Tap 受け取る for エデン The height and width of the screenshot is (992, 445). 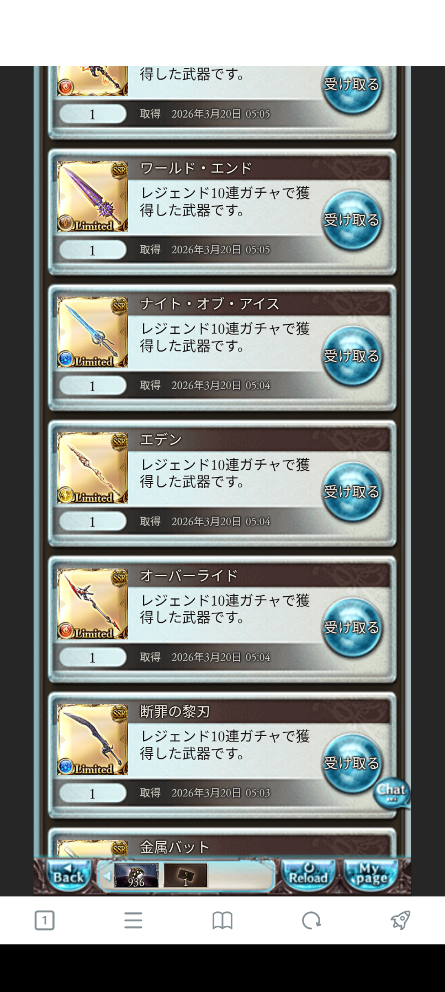pyautogui.click(x=352, y=492)
